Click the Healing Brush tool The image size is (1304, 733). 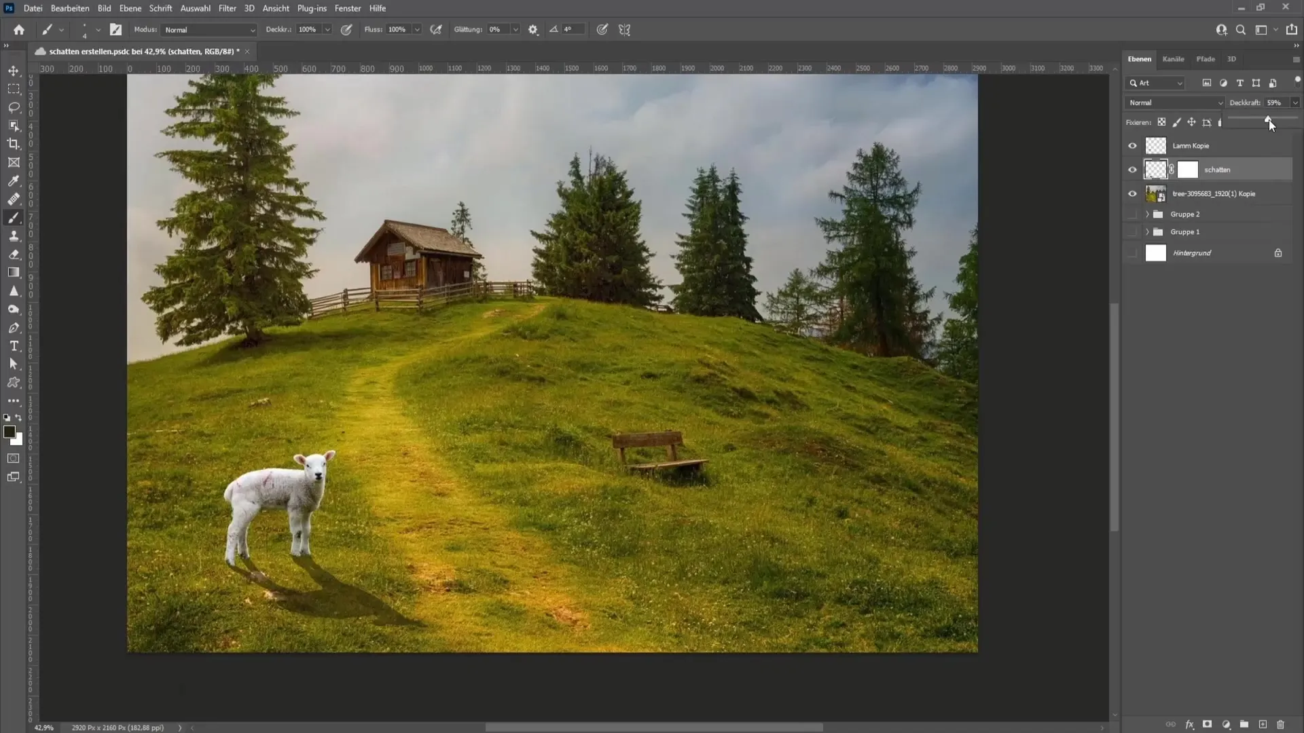pos(12,199)
